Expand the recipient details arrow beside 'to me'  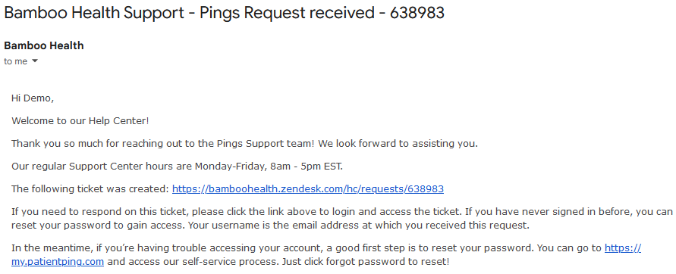click(x=35, y=61)
